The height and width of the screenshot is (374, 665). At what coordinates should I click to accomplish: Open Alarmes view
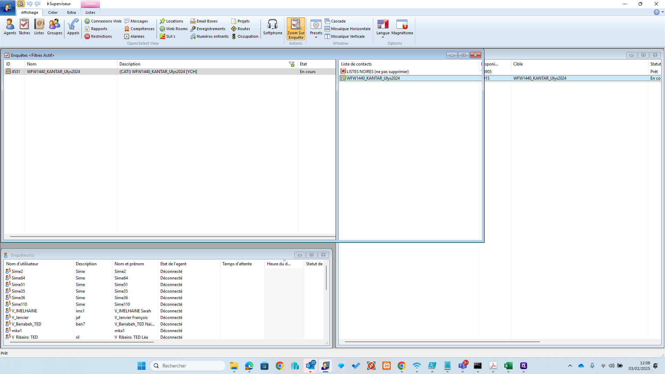134,36
